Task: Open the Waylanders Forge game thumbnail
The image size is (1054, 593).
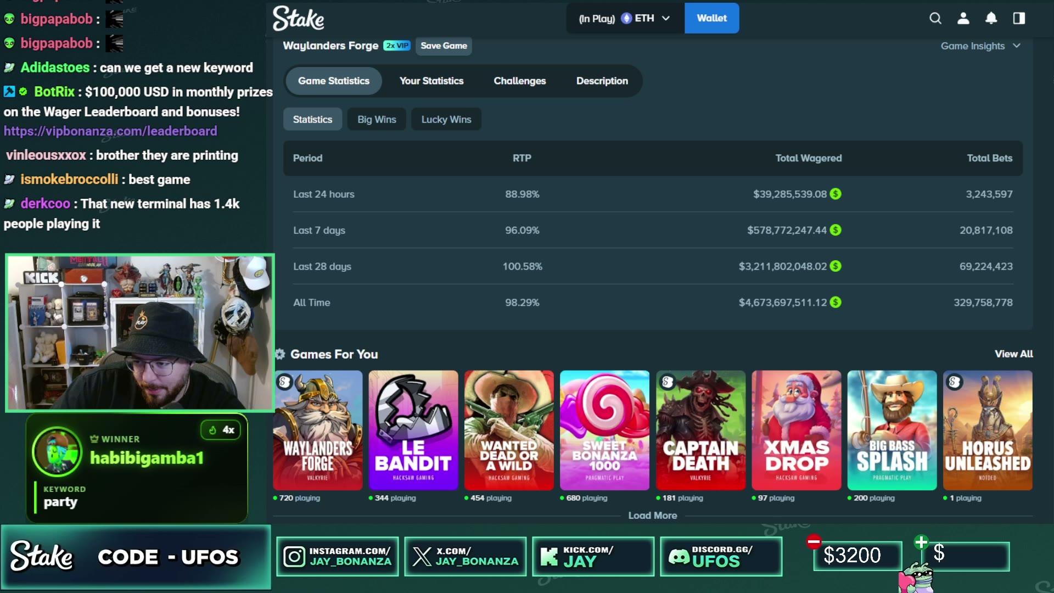Action: coord(318,430)
